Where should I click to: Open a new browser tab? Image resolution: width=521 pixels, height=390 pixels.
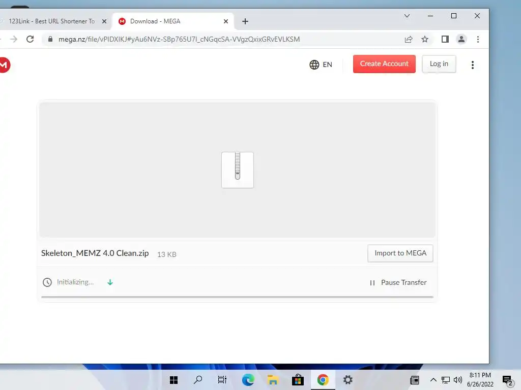point(245,21)
